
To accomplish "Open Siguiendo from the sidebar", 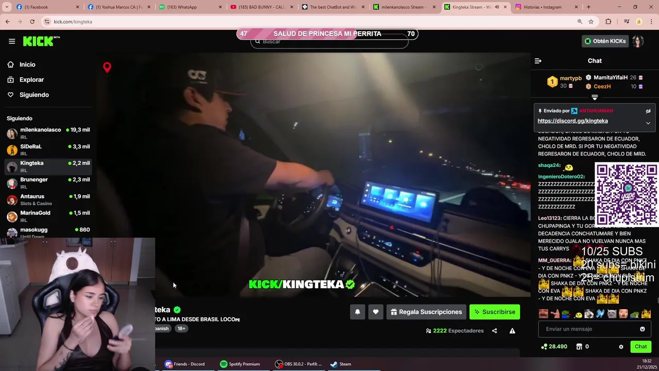I will [x=34, y=95].
